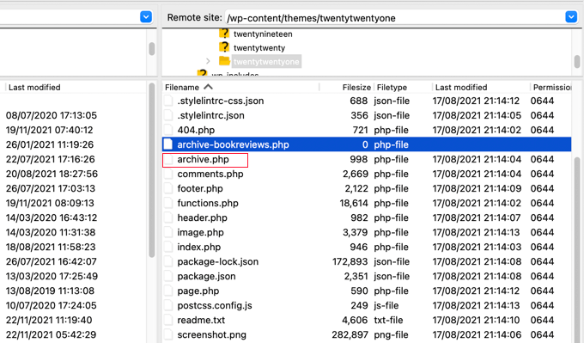
Task: Open the Remote site path dropdown
Action: coord(571,17)
